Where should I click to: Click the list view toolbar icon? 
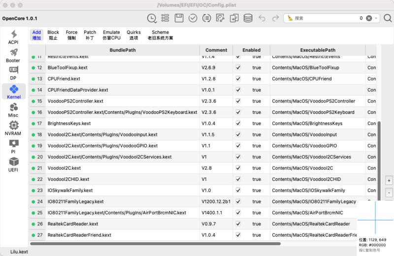pos(165,18)
